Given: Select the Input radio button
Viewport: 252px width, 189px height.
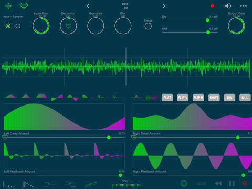Looking at the screenshot, I should [x=8, y=26].
